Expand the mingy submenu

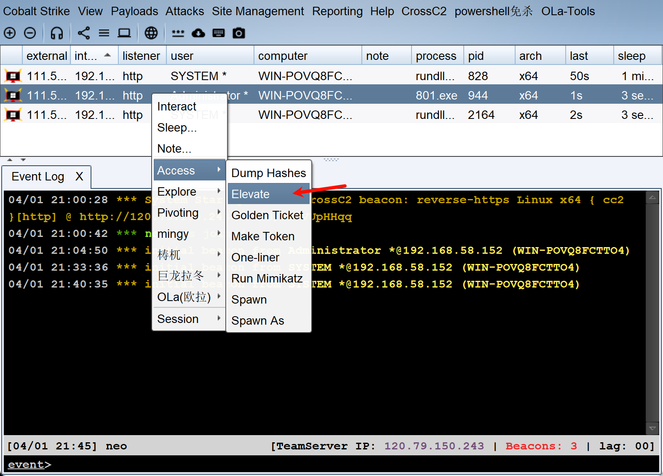click(189, 234)
